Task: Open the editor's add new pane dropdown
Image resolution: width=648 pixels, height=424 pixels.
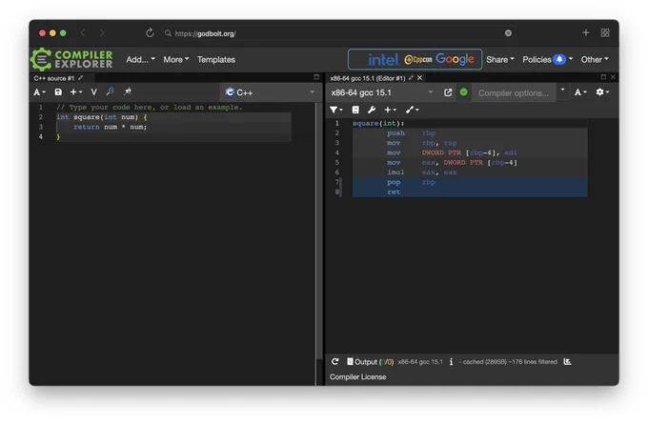Action: tap(75, 92)
